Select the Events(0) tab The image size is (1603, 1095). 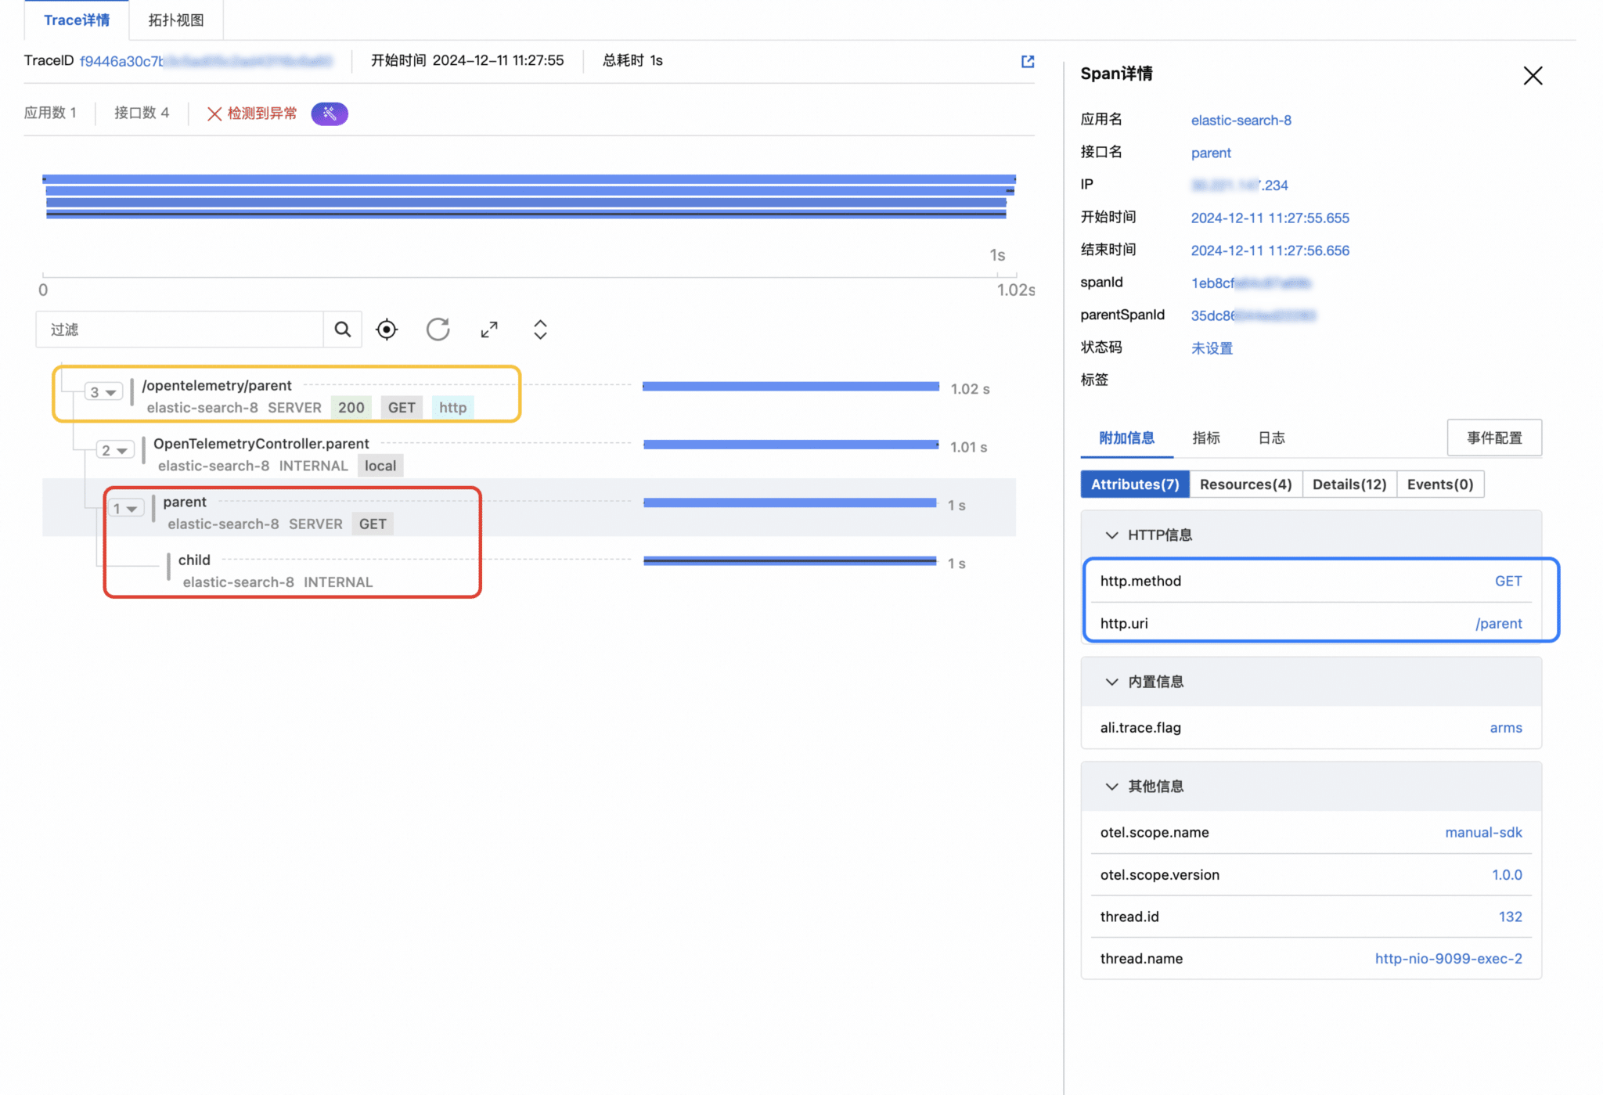tap(1440, 484)
